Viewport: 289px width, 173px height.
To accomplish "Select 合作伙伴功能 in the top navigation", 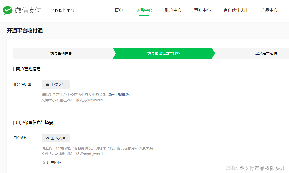I will [x=236, y=10].
